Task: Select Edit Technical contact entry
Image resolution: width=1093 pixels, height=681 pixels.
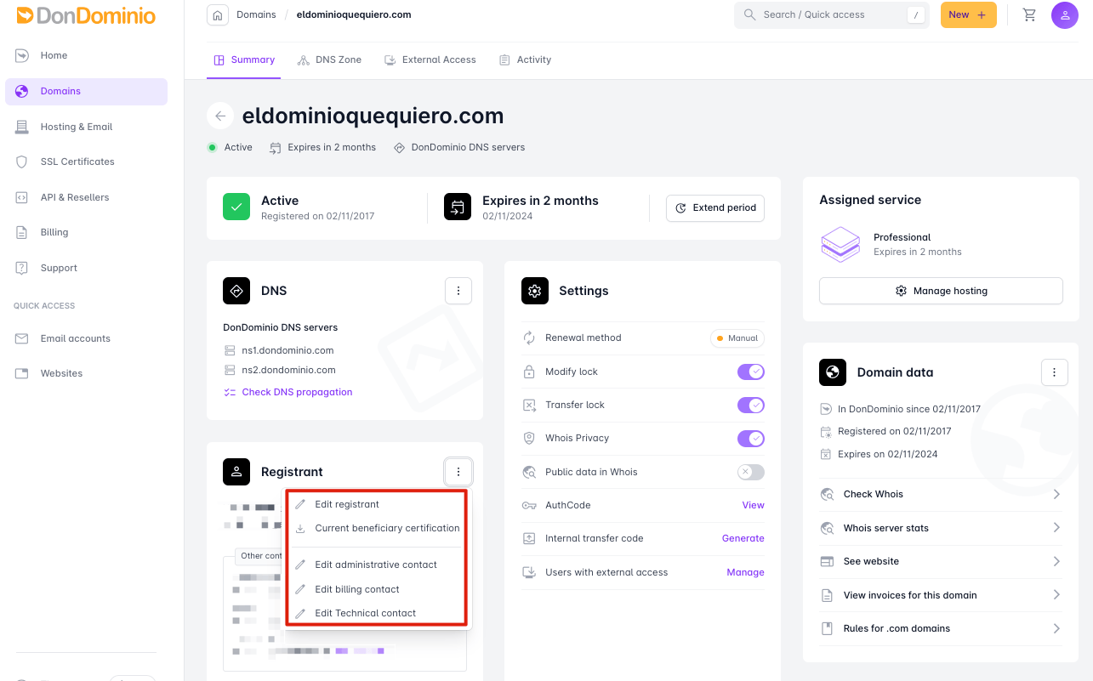Action: coord(378,613)
